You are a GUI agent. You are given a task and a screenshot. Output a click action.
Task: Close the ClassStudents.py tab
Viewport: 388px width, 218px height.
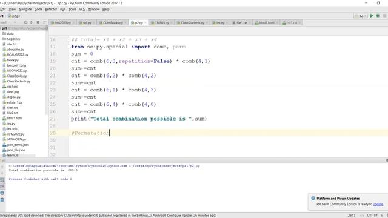207,23
